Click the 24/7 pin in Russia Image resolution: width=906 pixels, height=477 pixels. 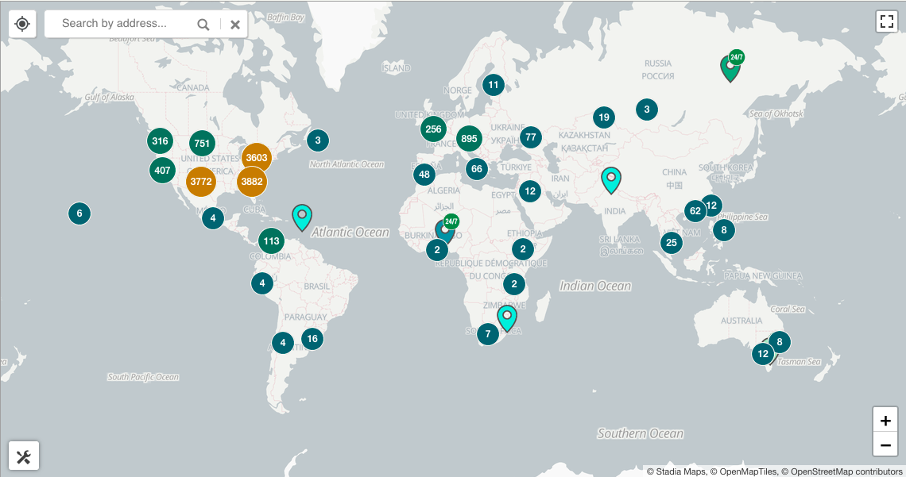coord(731,67)
